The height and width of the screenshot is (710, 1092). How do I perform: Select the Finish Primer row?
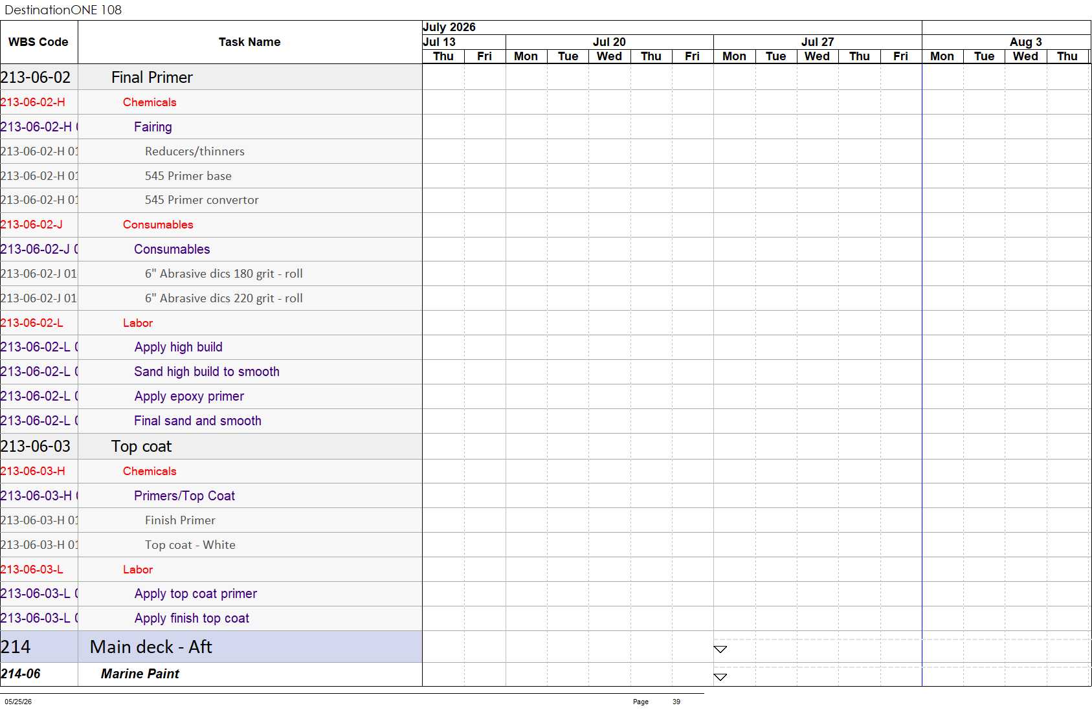coord(211,520)
